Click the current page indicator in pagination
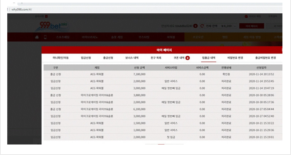291x155 pixels. tap(161, 144)
